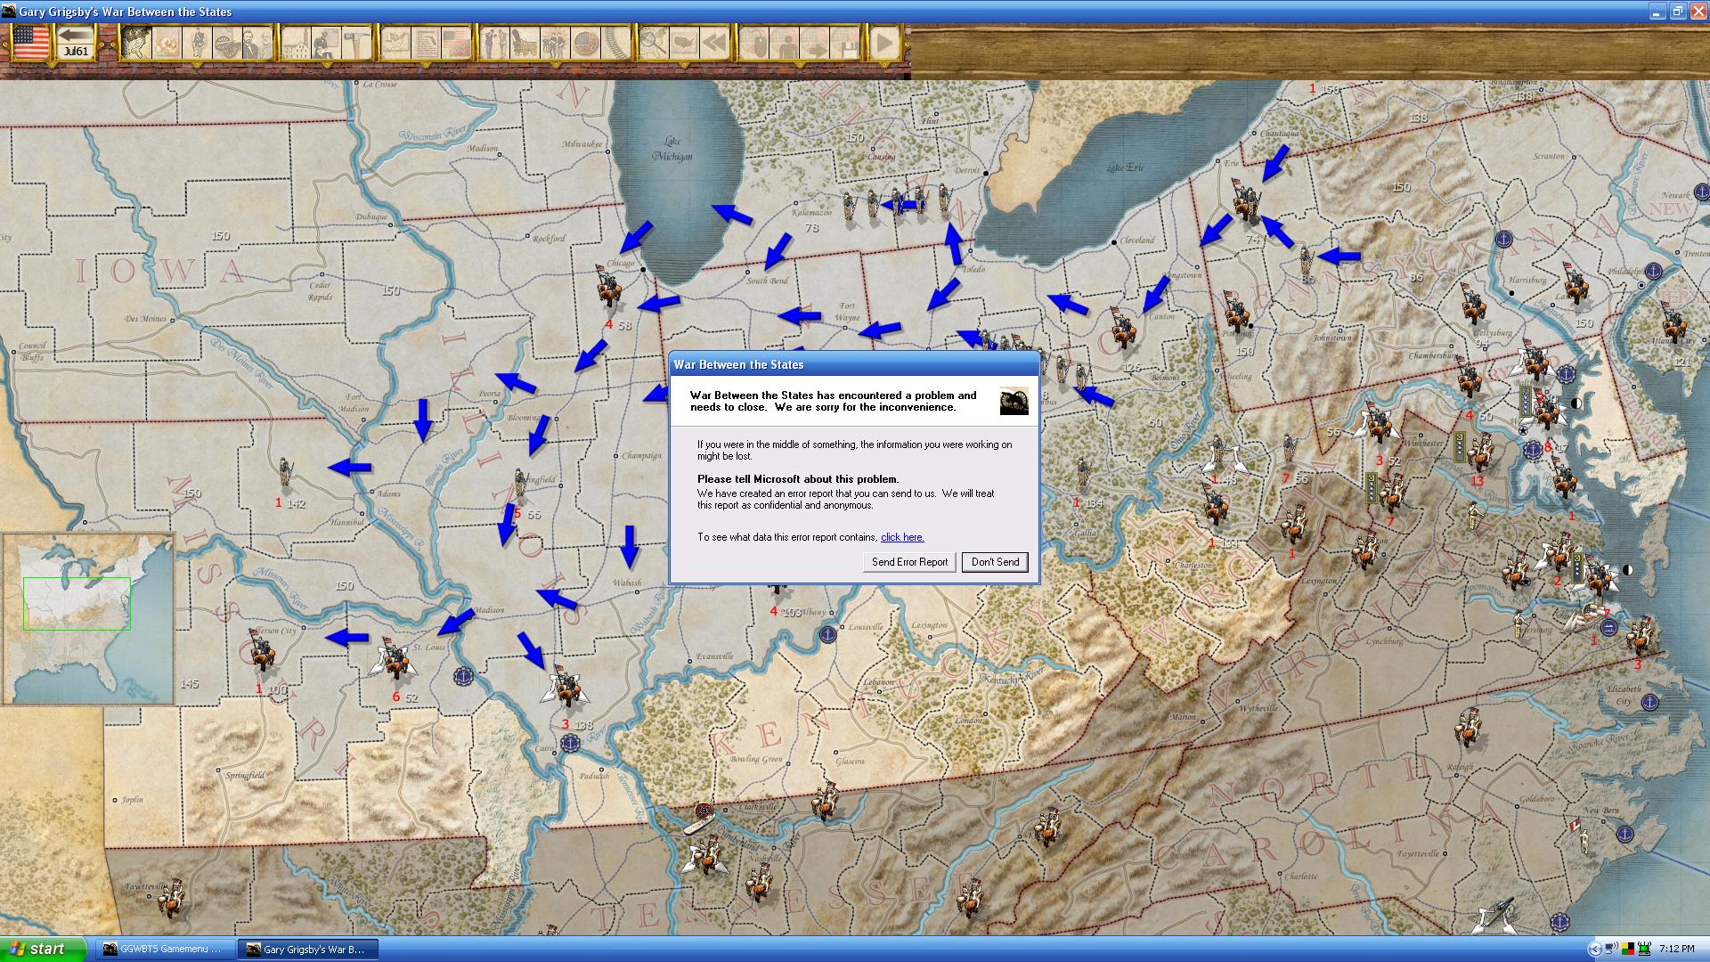Select the standing soldier toolbar icon
Image resolution: width=1710 pixels, height=962 pixels.
[x=197, y=42]
